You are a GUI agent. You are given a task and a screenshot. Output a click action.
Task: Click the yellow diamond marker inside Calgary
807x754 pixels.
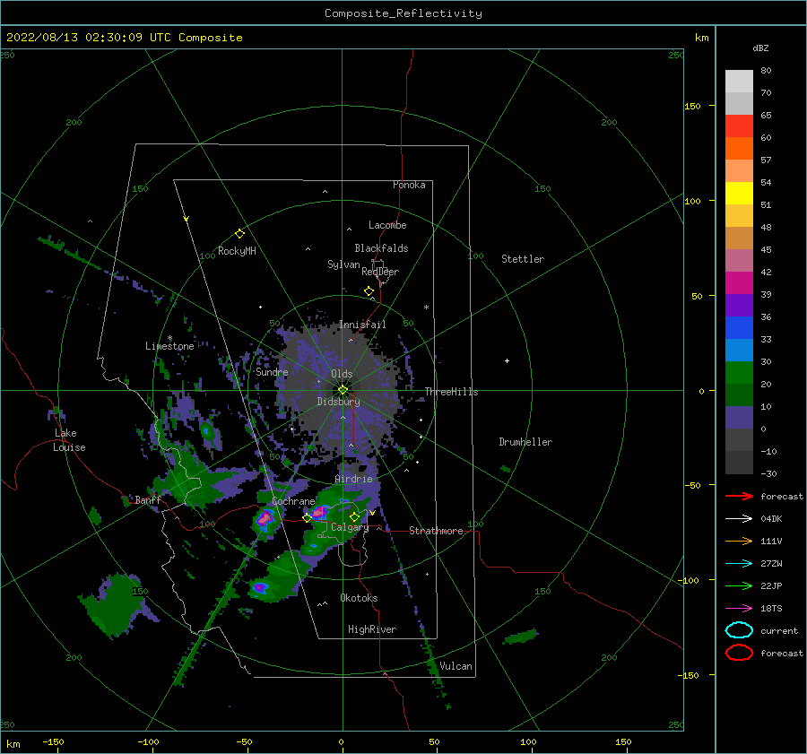tap(354, 516)
